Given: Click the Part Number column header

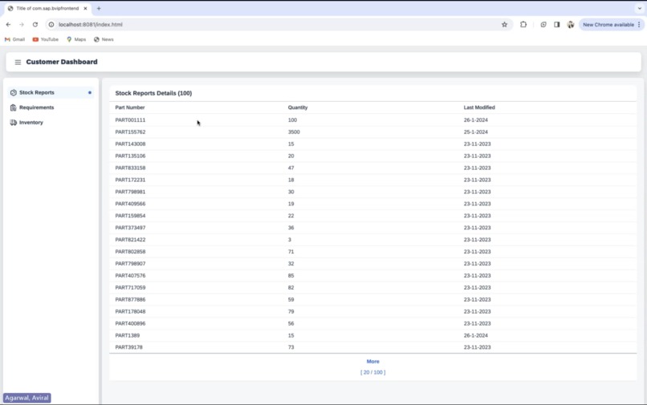Looking at the screenshot, I should [x=129, y=107].
